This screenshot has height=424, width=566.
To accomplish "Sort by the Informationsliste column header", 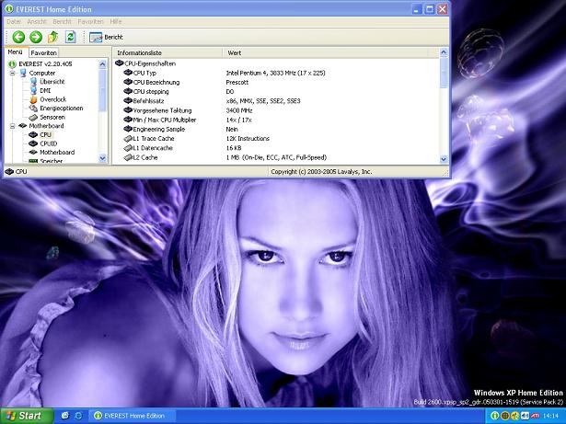I will coord(167,53).
